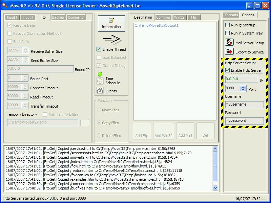The image size is (271, 203).
Task: Open the Destination tab
Action: point(143,17)
